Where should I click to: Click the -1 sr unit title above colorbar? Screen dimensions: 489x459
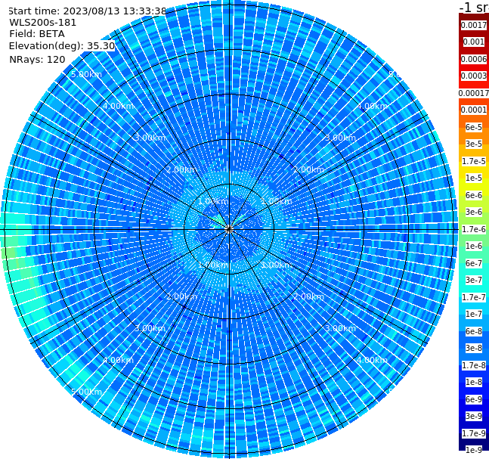click(474, 7)
